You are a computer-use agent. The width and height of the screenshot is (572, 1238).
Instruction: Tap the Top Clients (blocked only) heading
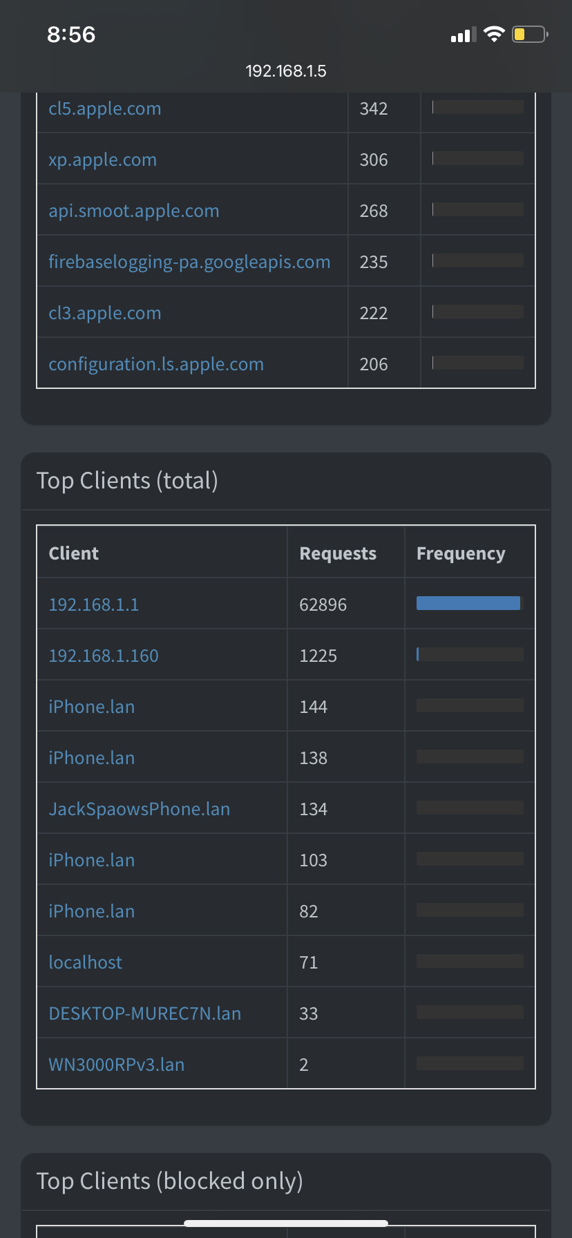tap(170, 1181)
